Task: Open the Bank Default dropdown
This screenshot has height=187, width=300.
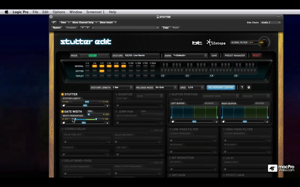Action: pyautogui.click(x=190, y=55)
